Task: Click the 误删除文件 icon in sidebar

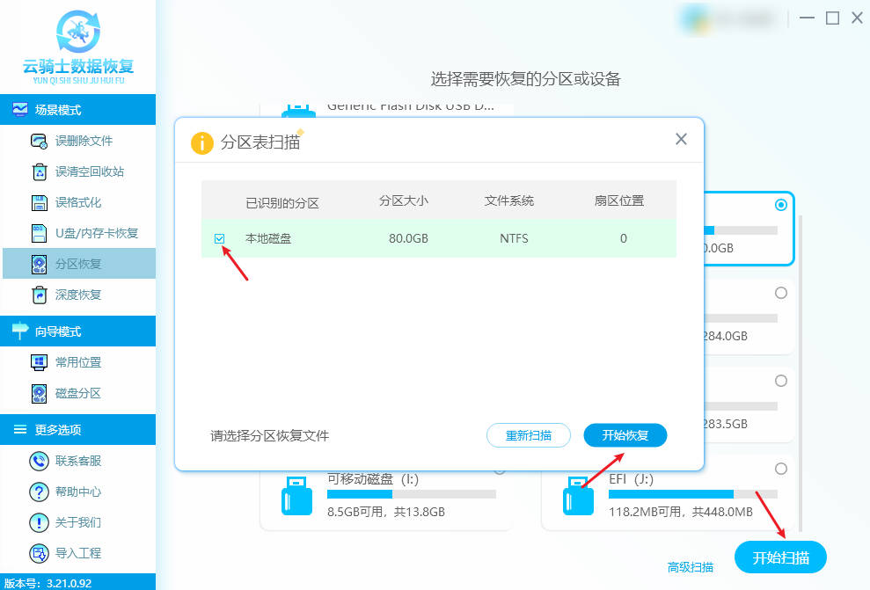Action: click(39, 141)
